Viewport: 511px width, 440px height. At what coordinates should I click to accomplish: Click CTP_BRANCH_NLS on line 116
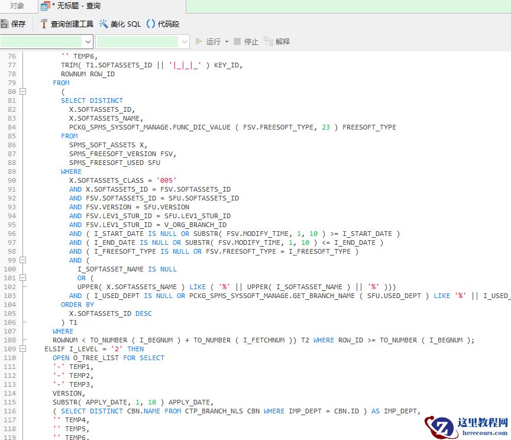(214, 411)
